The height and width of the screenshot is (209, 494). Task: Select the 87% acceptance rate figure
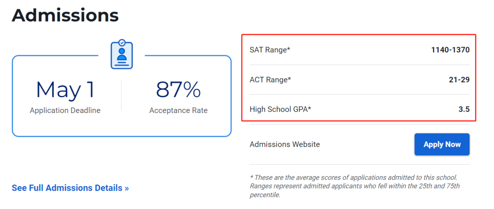point(178,90)
